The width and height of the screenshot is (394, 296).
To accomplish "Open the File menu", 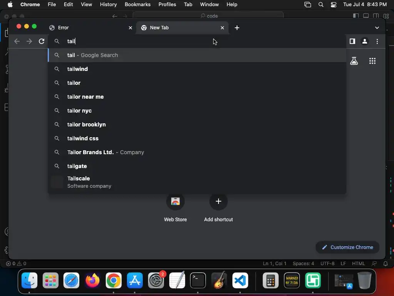I will click(52, 5).
